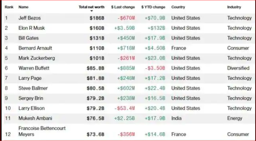Click Sergey Brin's name
Screen dimensions: 256x141
tap(31, 98)
